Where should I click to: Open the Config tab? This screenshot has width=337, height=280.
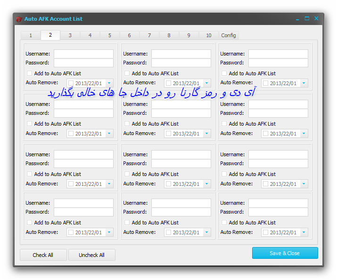[x=229, y=35]
